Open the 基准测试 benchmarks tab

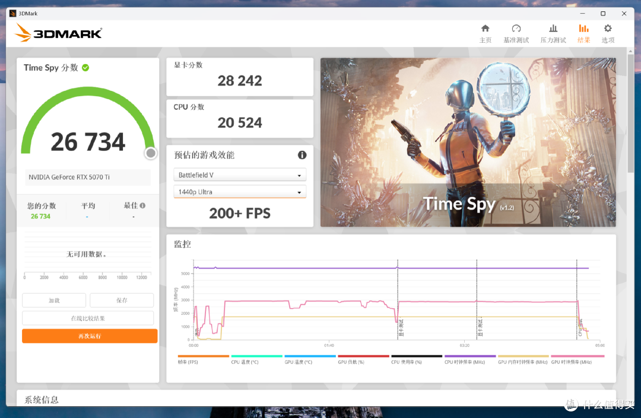click(516, 33)
